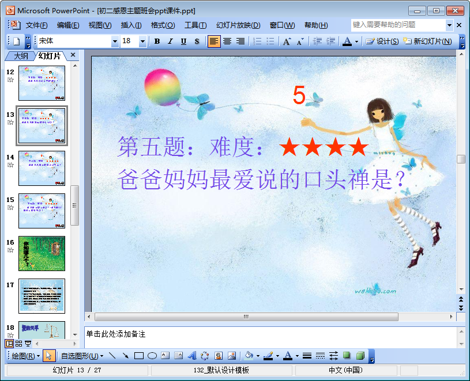Image resolution: width=470 pixels, height=381 pixels.
Task: Close the outline/slides pane
Action: point(73,55)
